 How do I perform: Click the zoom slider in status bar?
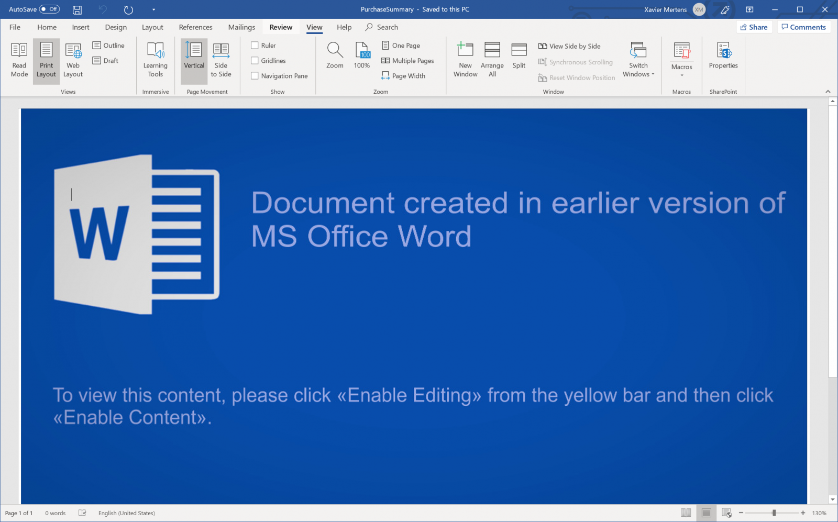pyautogui.click(x=774, y=513)
